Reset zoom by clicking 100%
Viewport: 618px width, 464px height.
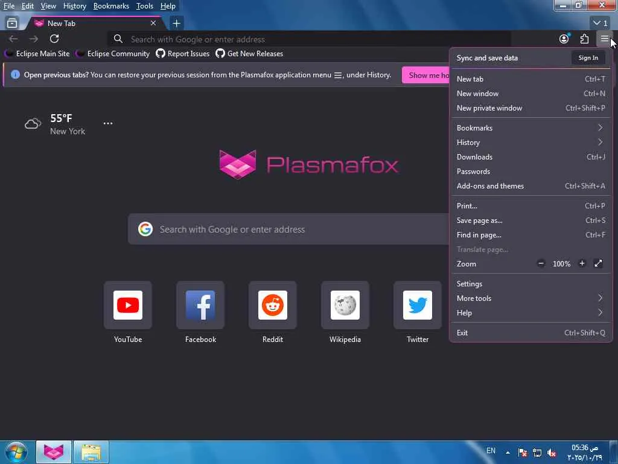click(561, 263)
